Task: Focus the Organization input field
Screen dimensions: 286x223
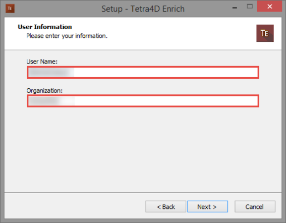Action: pos(143,101)
